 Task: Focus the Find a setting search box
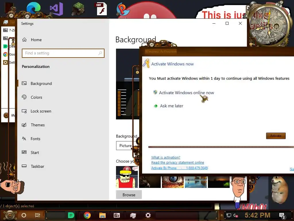(63, 53)
